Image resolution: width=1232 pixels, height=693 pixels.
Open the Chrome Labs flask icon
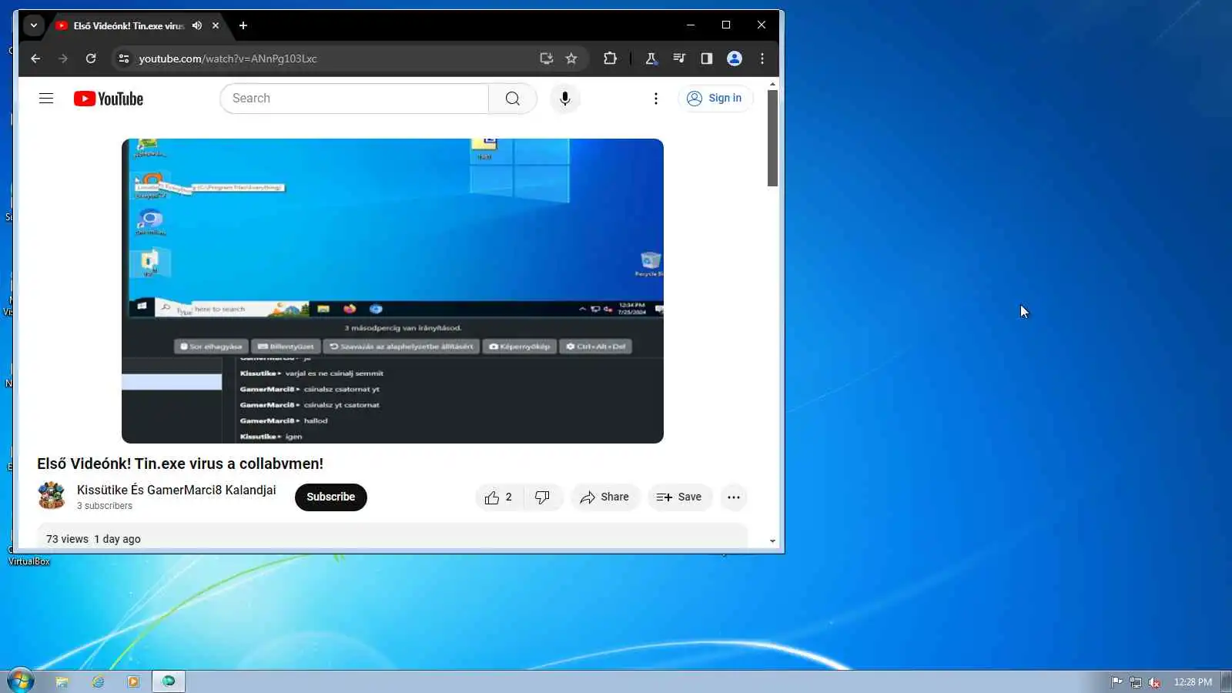pyautogui.click(x=651, y=59)
